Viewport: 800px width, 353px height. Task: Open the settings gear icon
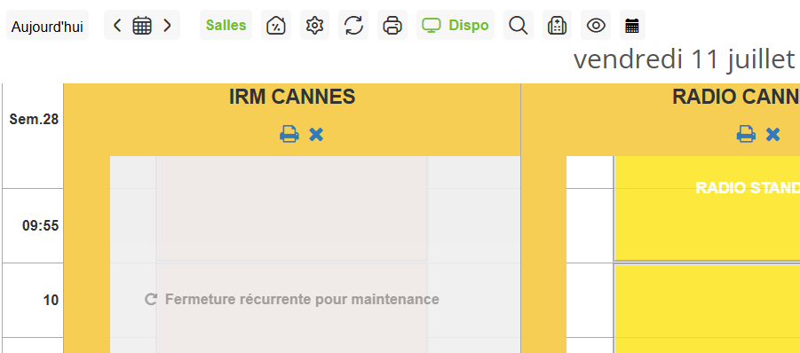pos(315,25)
